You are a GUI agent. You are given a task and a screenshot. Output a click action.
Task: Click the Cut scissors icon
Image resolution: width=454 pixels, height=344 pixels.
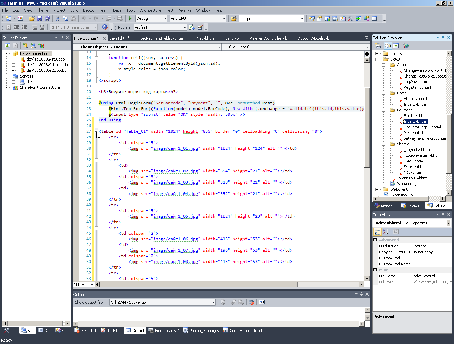point(57,18)
